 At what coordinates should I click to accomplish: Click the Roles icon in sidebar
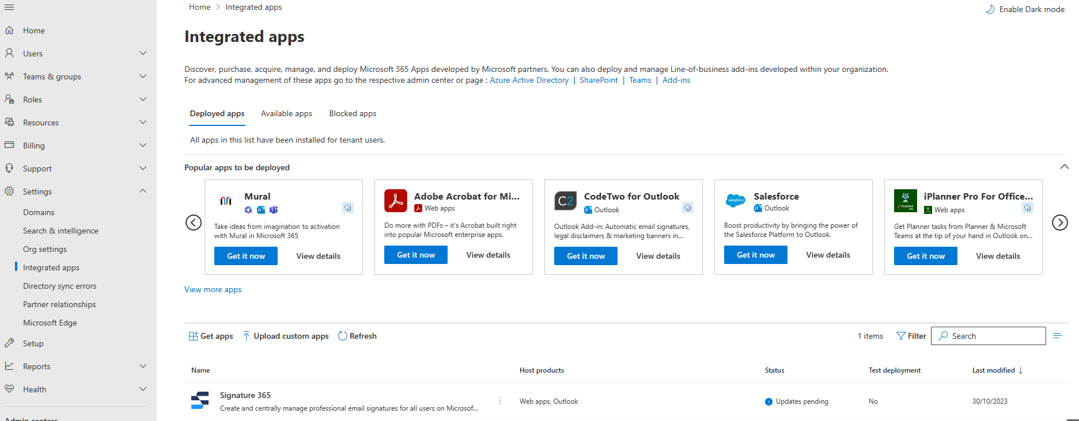pos(9,99)
